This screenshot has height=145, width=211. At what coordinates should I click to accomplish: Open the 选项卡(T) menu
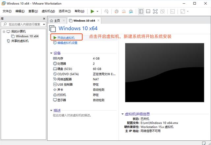tap(65, 11)
